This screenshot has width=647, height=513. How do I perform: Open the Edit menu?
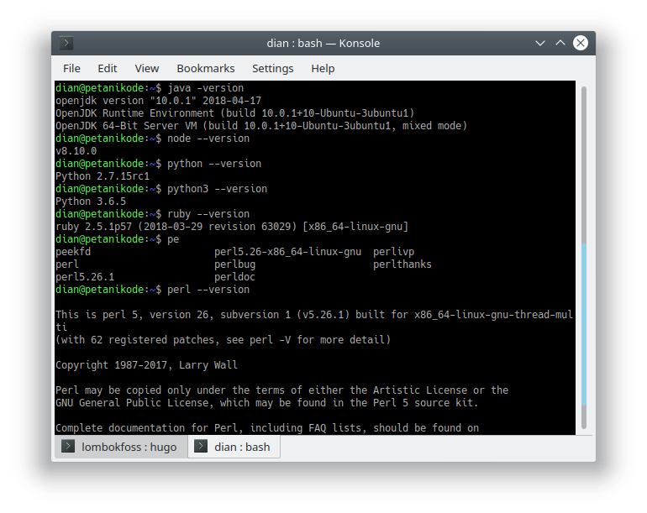[x=108, y=69]
